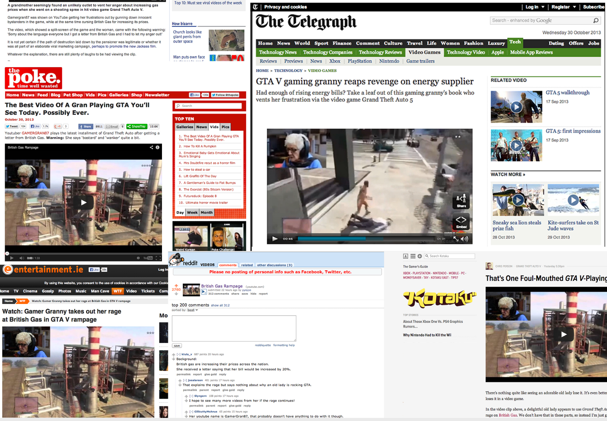Screen dimensions: 607x421
Task: Click the Email share button on The Poke
Action: (x=112, y=126)
